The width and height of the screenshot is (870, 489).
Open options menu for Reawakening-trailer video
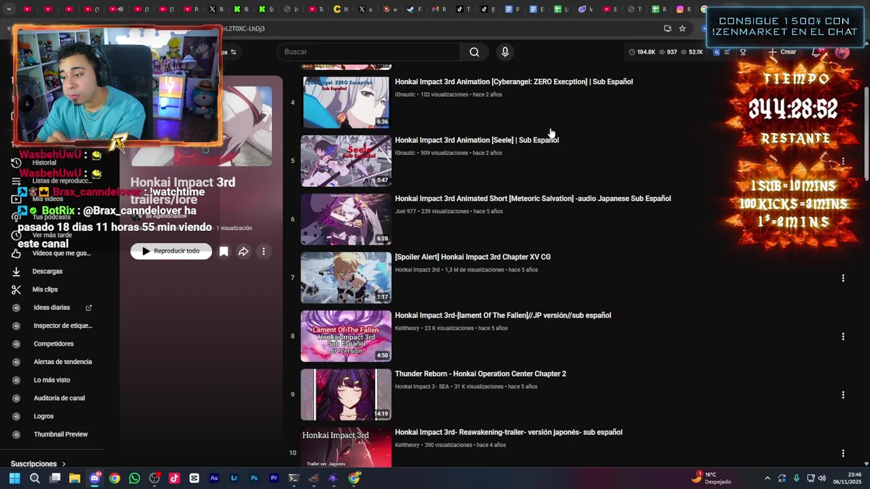click(843, 453)
